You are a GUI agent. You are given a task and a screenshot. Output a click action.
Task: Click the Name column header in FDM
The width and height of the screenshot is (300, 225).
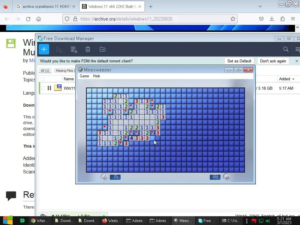click(69, 79)
